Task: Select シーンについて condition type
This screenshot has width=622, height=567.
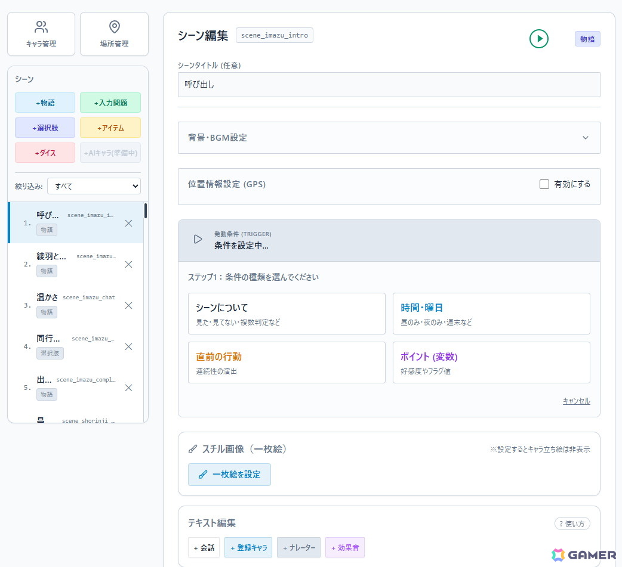Action: (x=287, y=314)
